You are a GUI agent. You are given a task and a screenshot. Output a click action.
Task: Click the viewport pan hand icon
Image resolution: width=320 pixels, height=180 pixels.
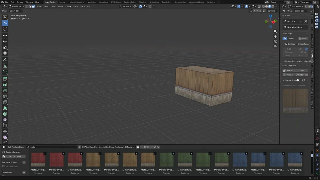click(x=275, y=36)
